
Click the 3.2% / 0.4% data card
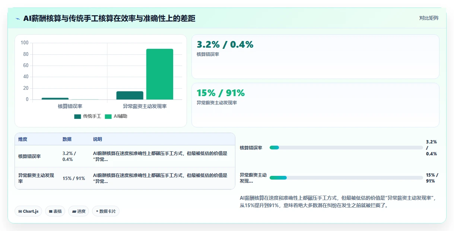pyautogui.click(x=315, y=57)
